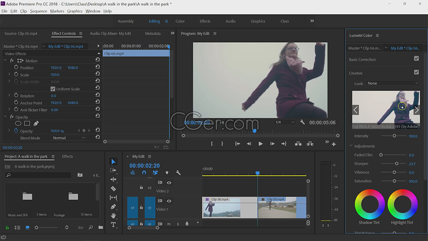The height and width of the screenshot is (241, 428).
Task: Select the Razor tool
Action: coord(113,188)
